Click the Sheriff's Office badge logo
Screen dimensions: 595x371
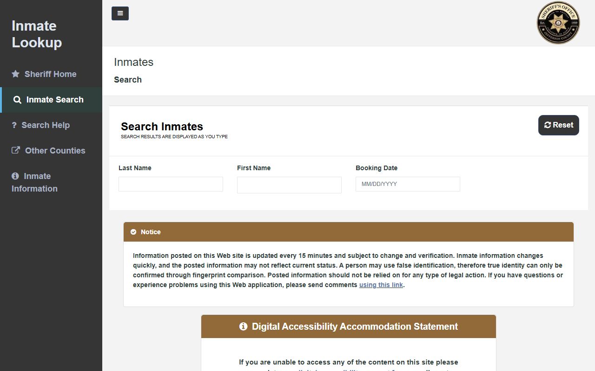tap(558, 23)
